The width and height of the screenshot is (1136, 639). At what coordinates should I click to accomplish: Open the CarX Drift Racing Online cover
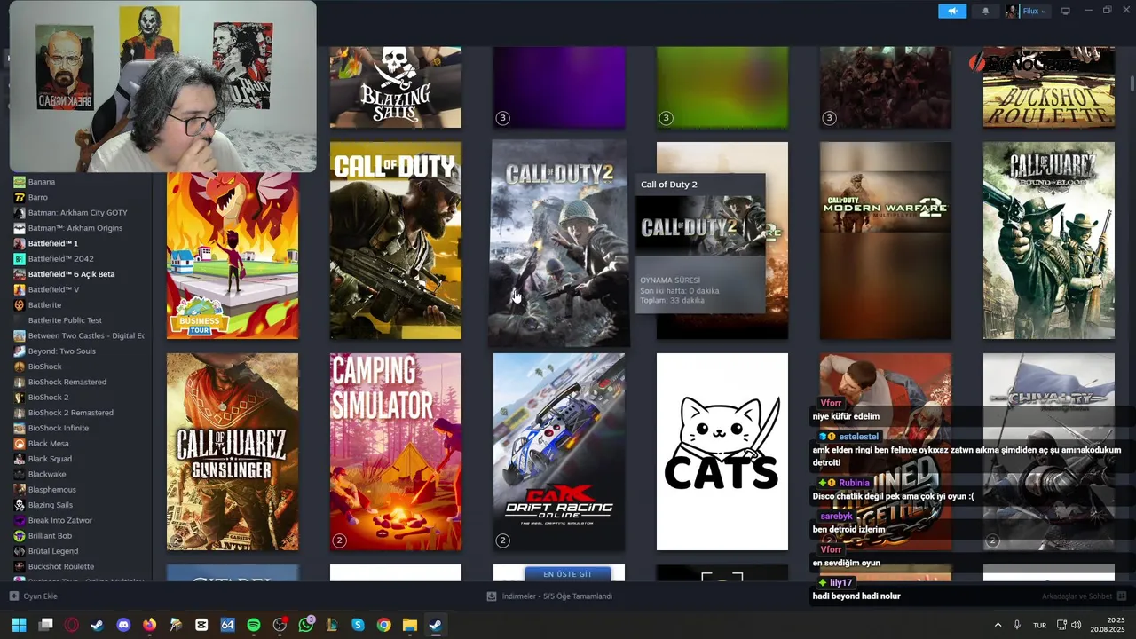pyautogui.click(x=559, y=452)
